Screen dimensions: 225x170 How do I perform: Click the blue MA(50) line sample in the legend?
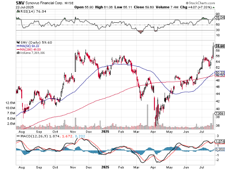click(18, 46)
